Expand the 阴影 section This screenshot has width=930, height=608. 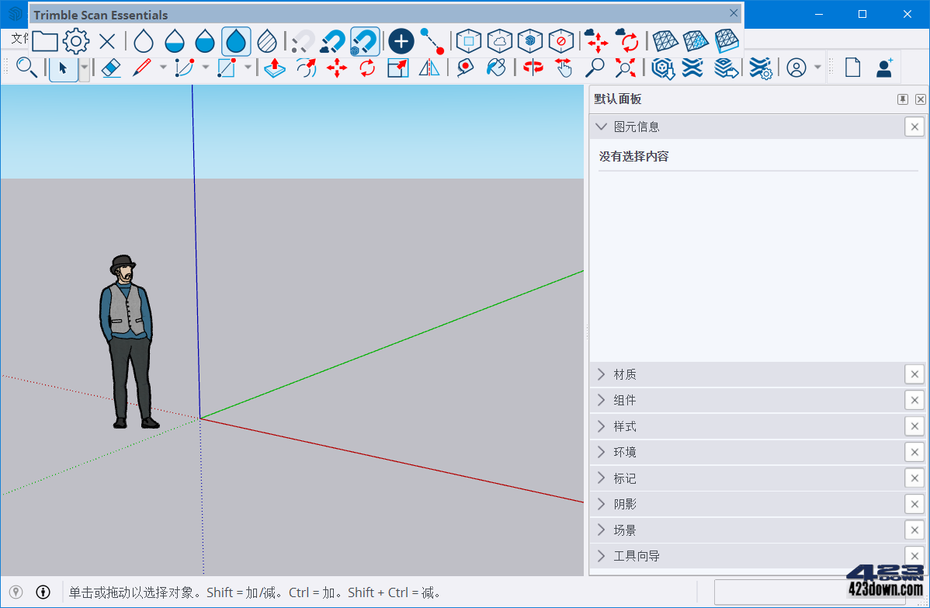601,503
